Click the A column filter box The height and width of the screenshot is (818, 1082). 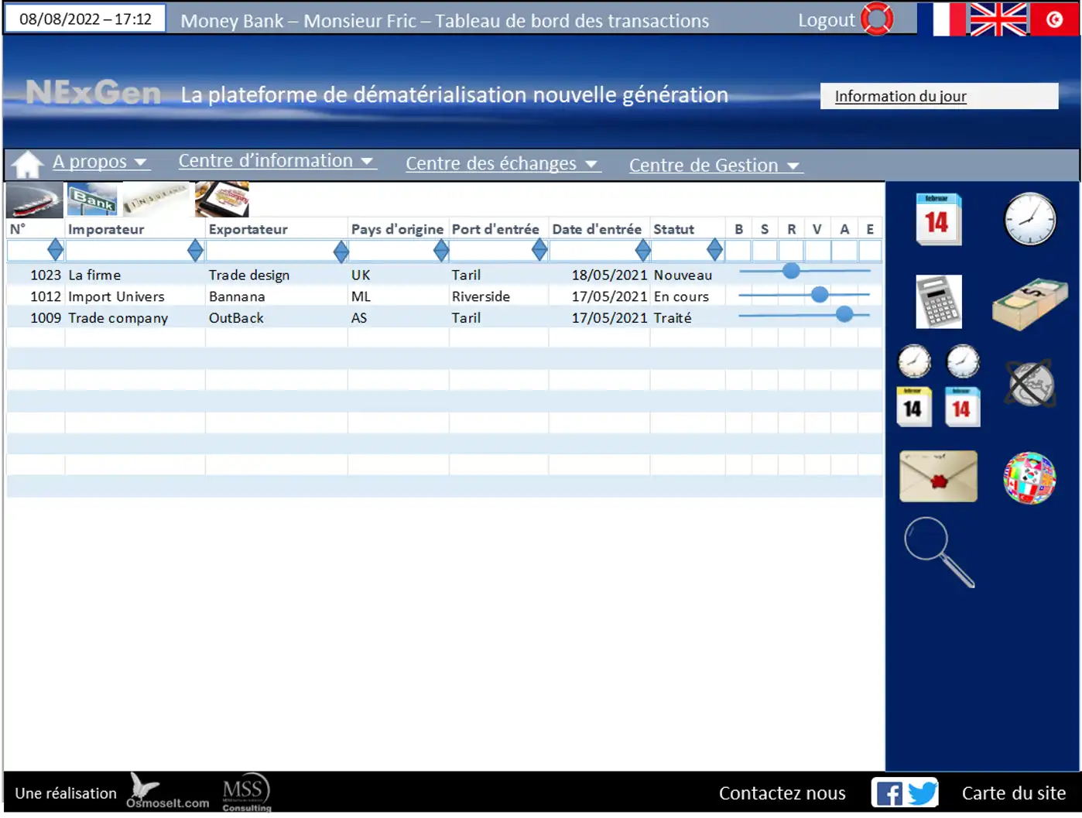tap(844, 251)
